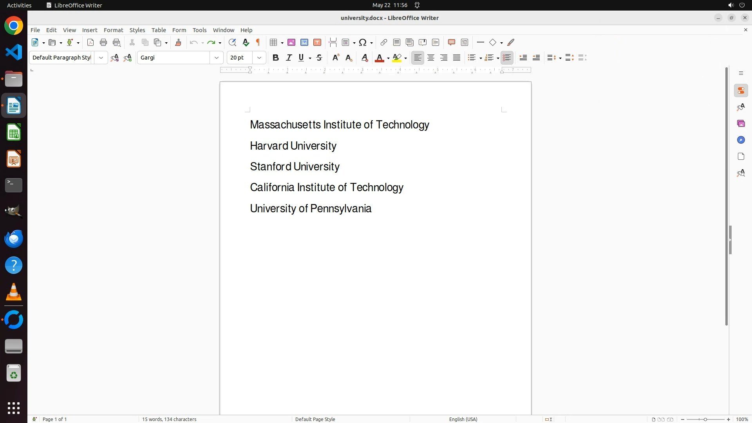Open the sidebar Navigator compass icon
The height and width of the screenshot is (423, 752).
tap(741, 140)
